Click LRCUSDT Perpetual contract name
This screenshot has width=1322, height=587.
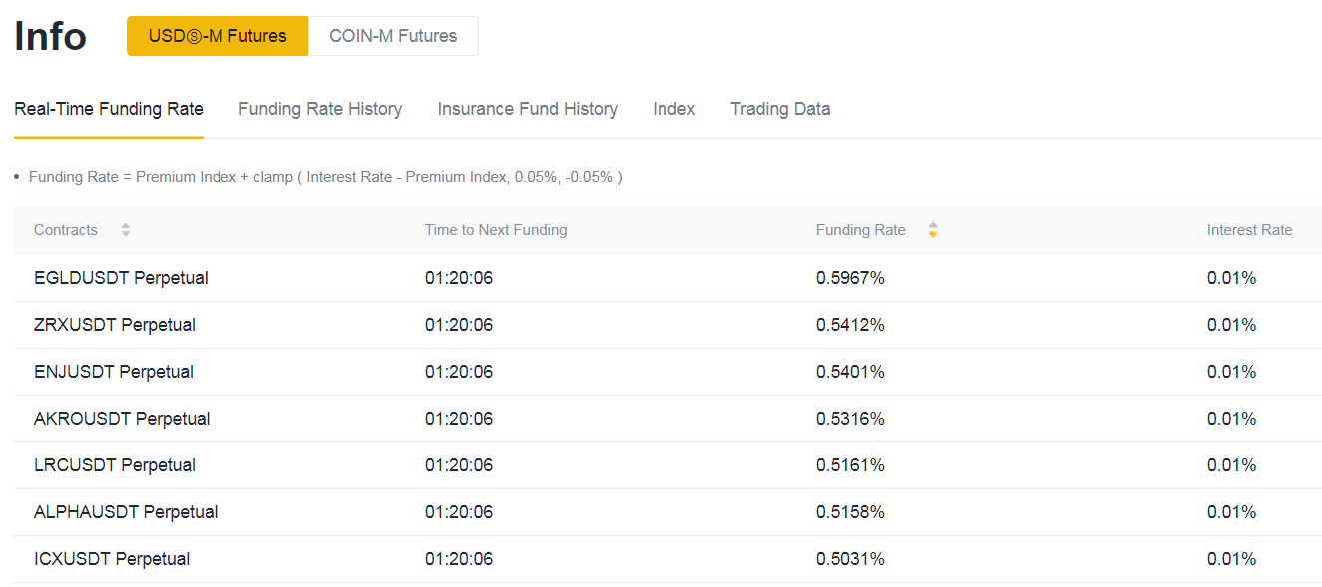[x=115, y=465]
